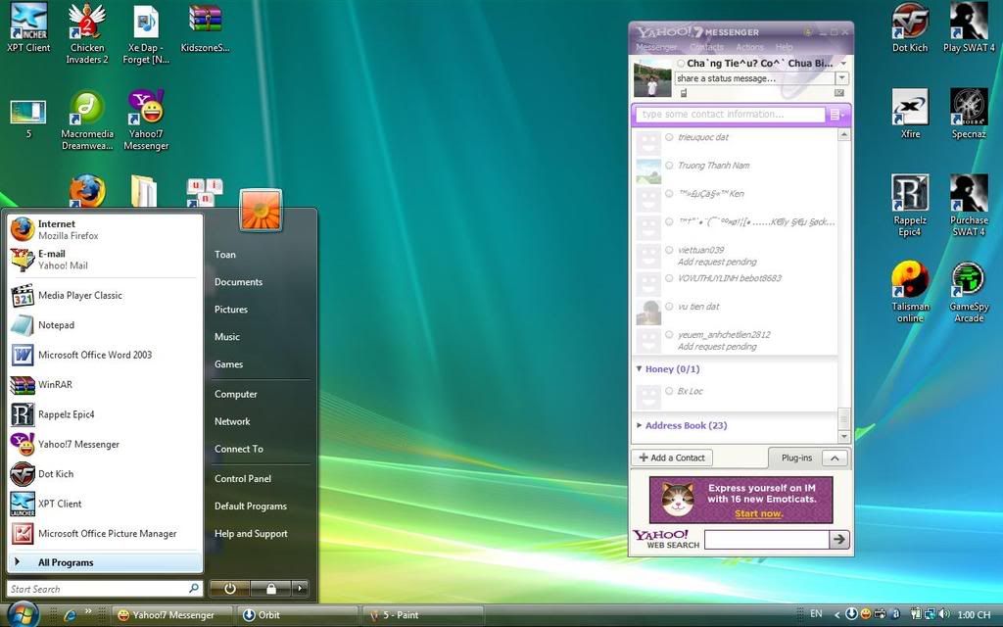Open Purchase SWAT 4 desktop shortcut
Image resolution: width=1003 pixels, height=627 pixels.
pyautogui.click(x=969, y=206)
